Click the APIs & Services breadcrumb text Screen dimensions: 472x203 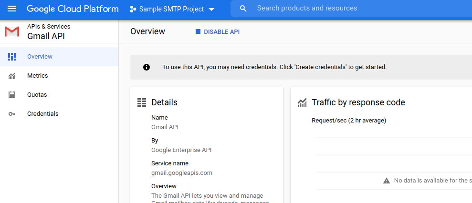[49, 27]
